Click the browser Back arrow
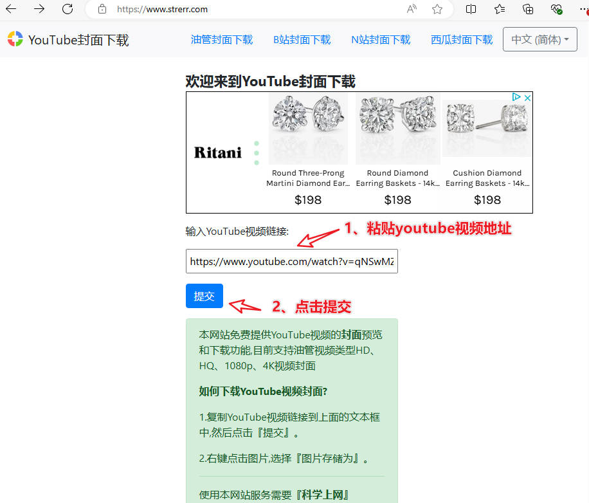The image size is (589, 503). [11, 9]
